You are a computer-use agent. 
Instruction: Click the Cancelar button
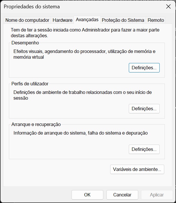tap(122, 195)
